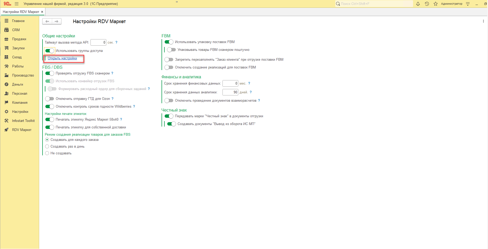Image resolution: width=488 pixels, height=249 pixels.
Task: Show help for Срок хранения финансовых данных
Action: (x=249, y=84)
